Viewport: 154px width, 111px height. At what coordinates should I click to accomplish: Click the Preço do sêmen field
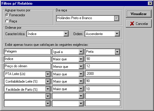(27, 66)
